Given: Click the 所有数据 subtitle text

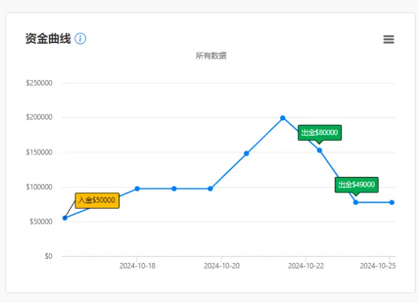Looking at the screenshot, I should pos(211,56).
